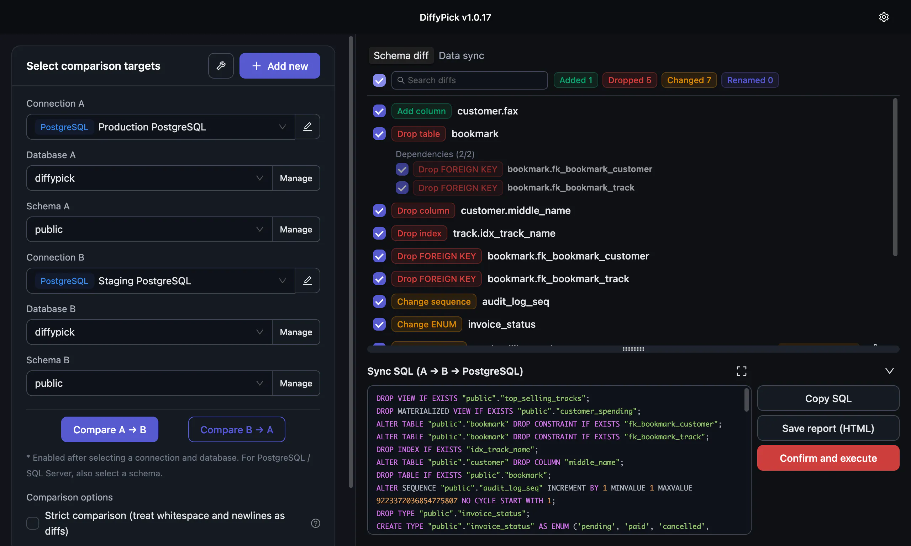This screenshot has height=546, width=911.
Task: Click the wrench tools icon button
Action: [x=221, y=66]
